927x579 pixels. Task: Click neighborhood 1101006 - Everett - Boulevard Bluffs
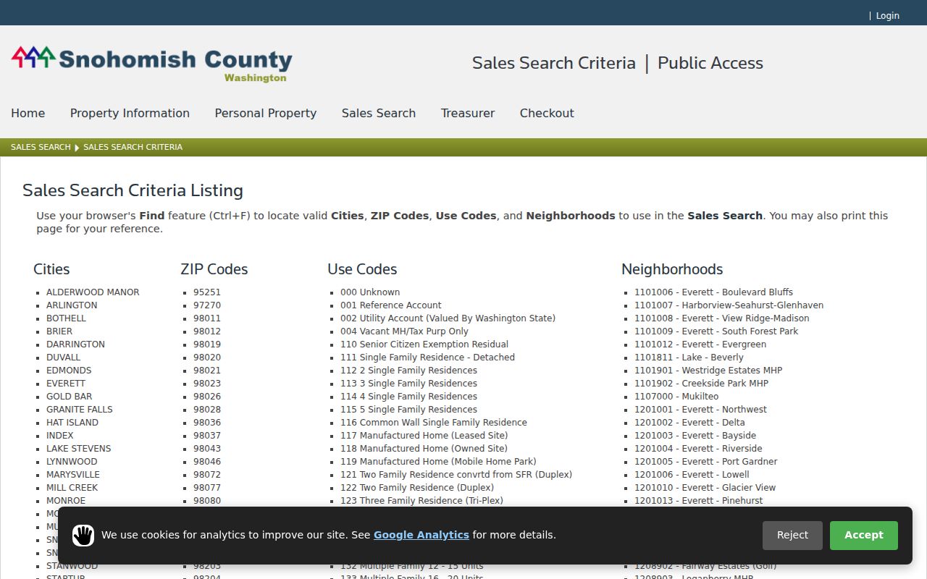[713, 292]
